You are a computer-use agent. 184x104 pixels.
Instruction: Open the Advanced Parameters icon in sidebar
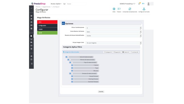point(31,59)
